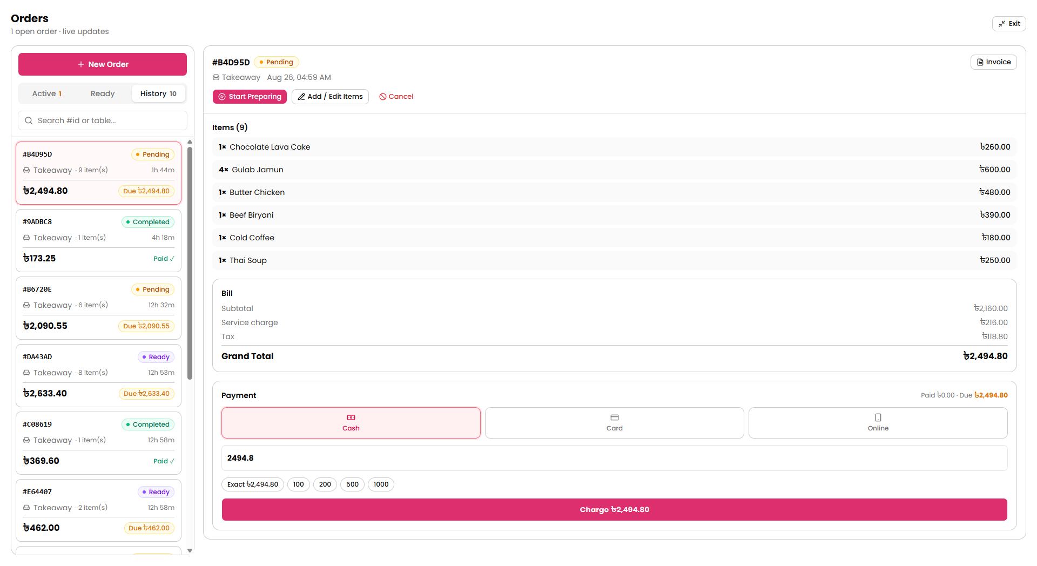Pick the 1000 quick amount chip

(x=381, y=484)
